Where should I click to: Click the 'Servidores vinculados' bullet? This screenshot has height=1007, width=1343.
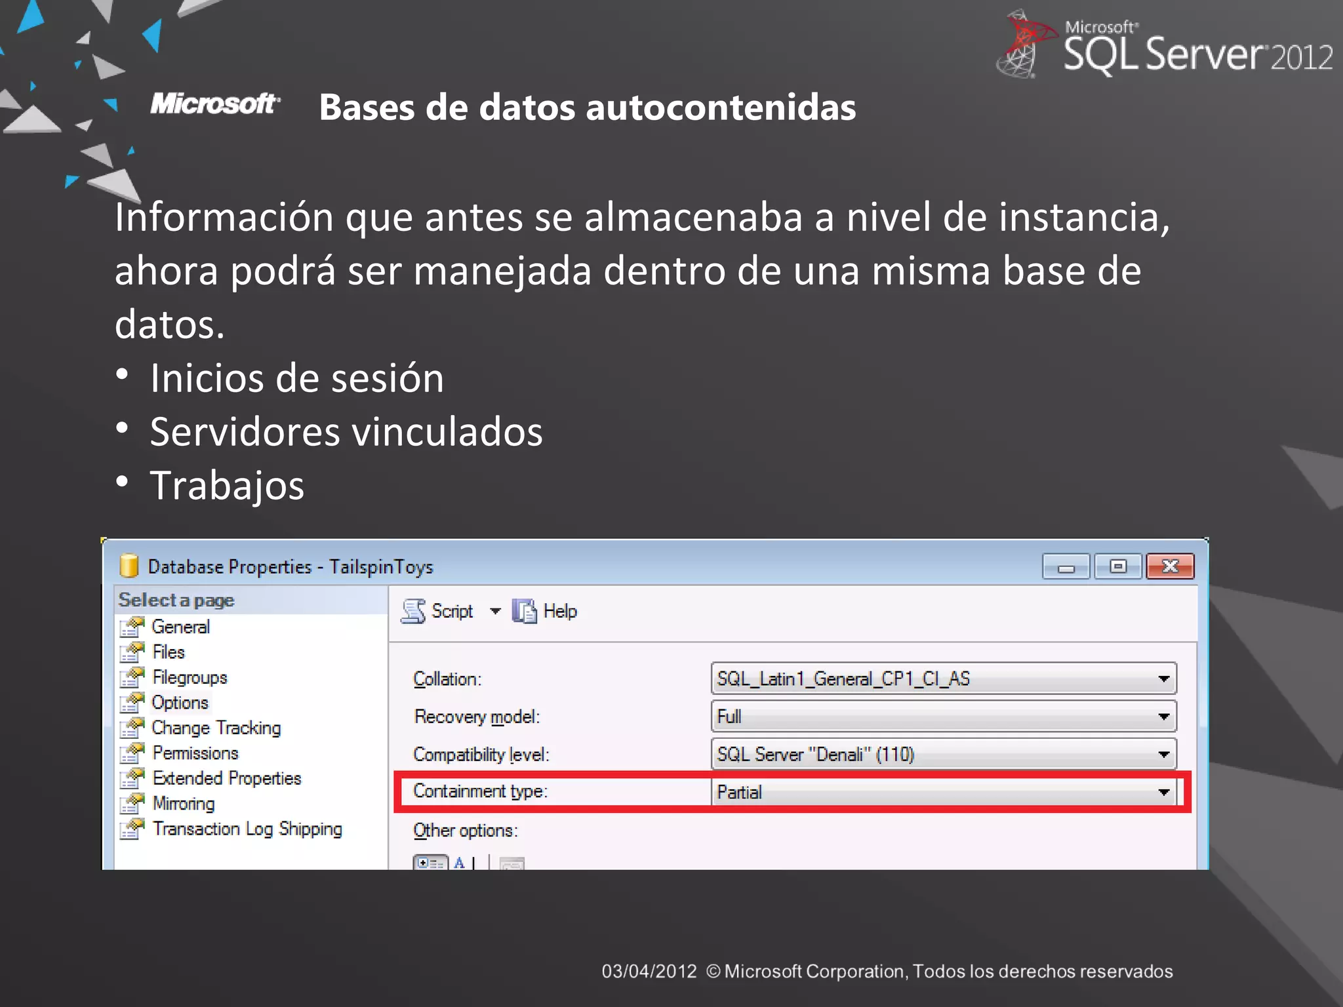[347, 431]
